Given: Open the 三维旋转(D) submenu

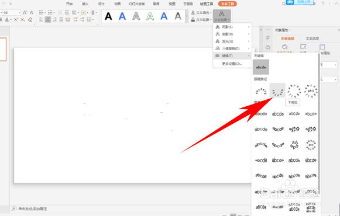Looking at the screenshot, I should pos(232,48).
